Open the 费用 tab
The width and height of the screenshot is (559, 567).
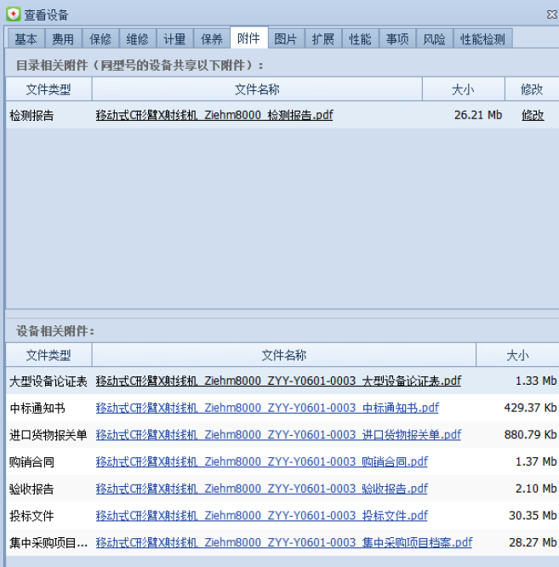pos(63,38)
